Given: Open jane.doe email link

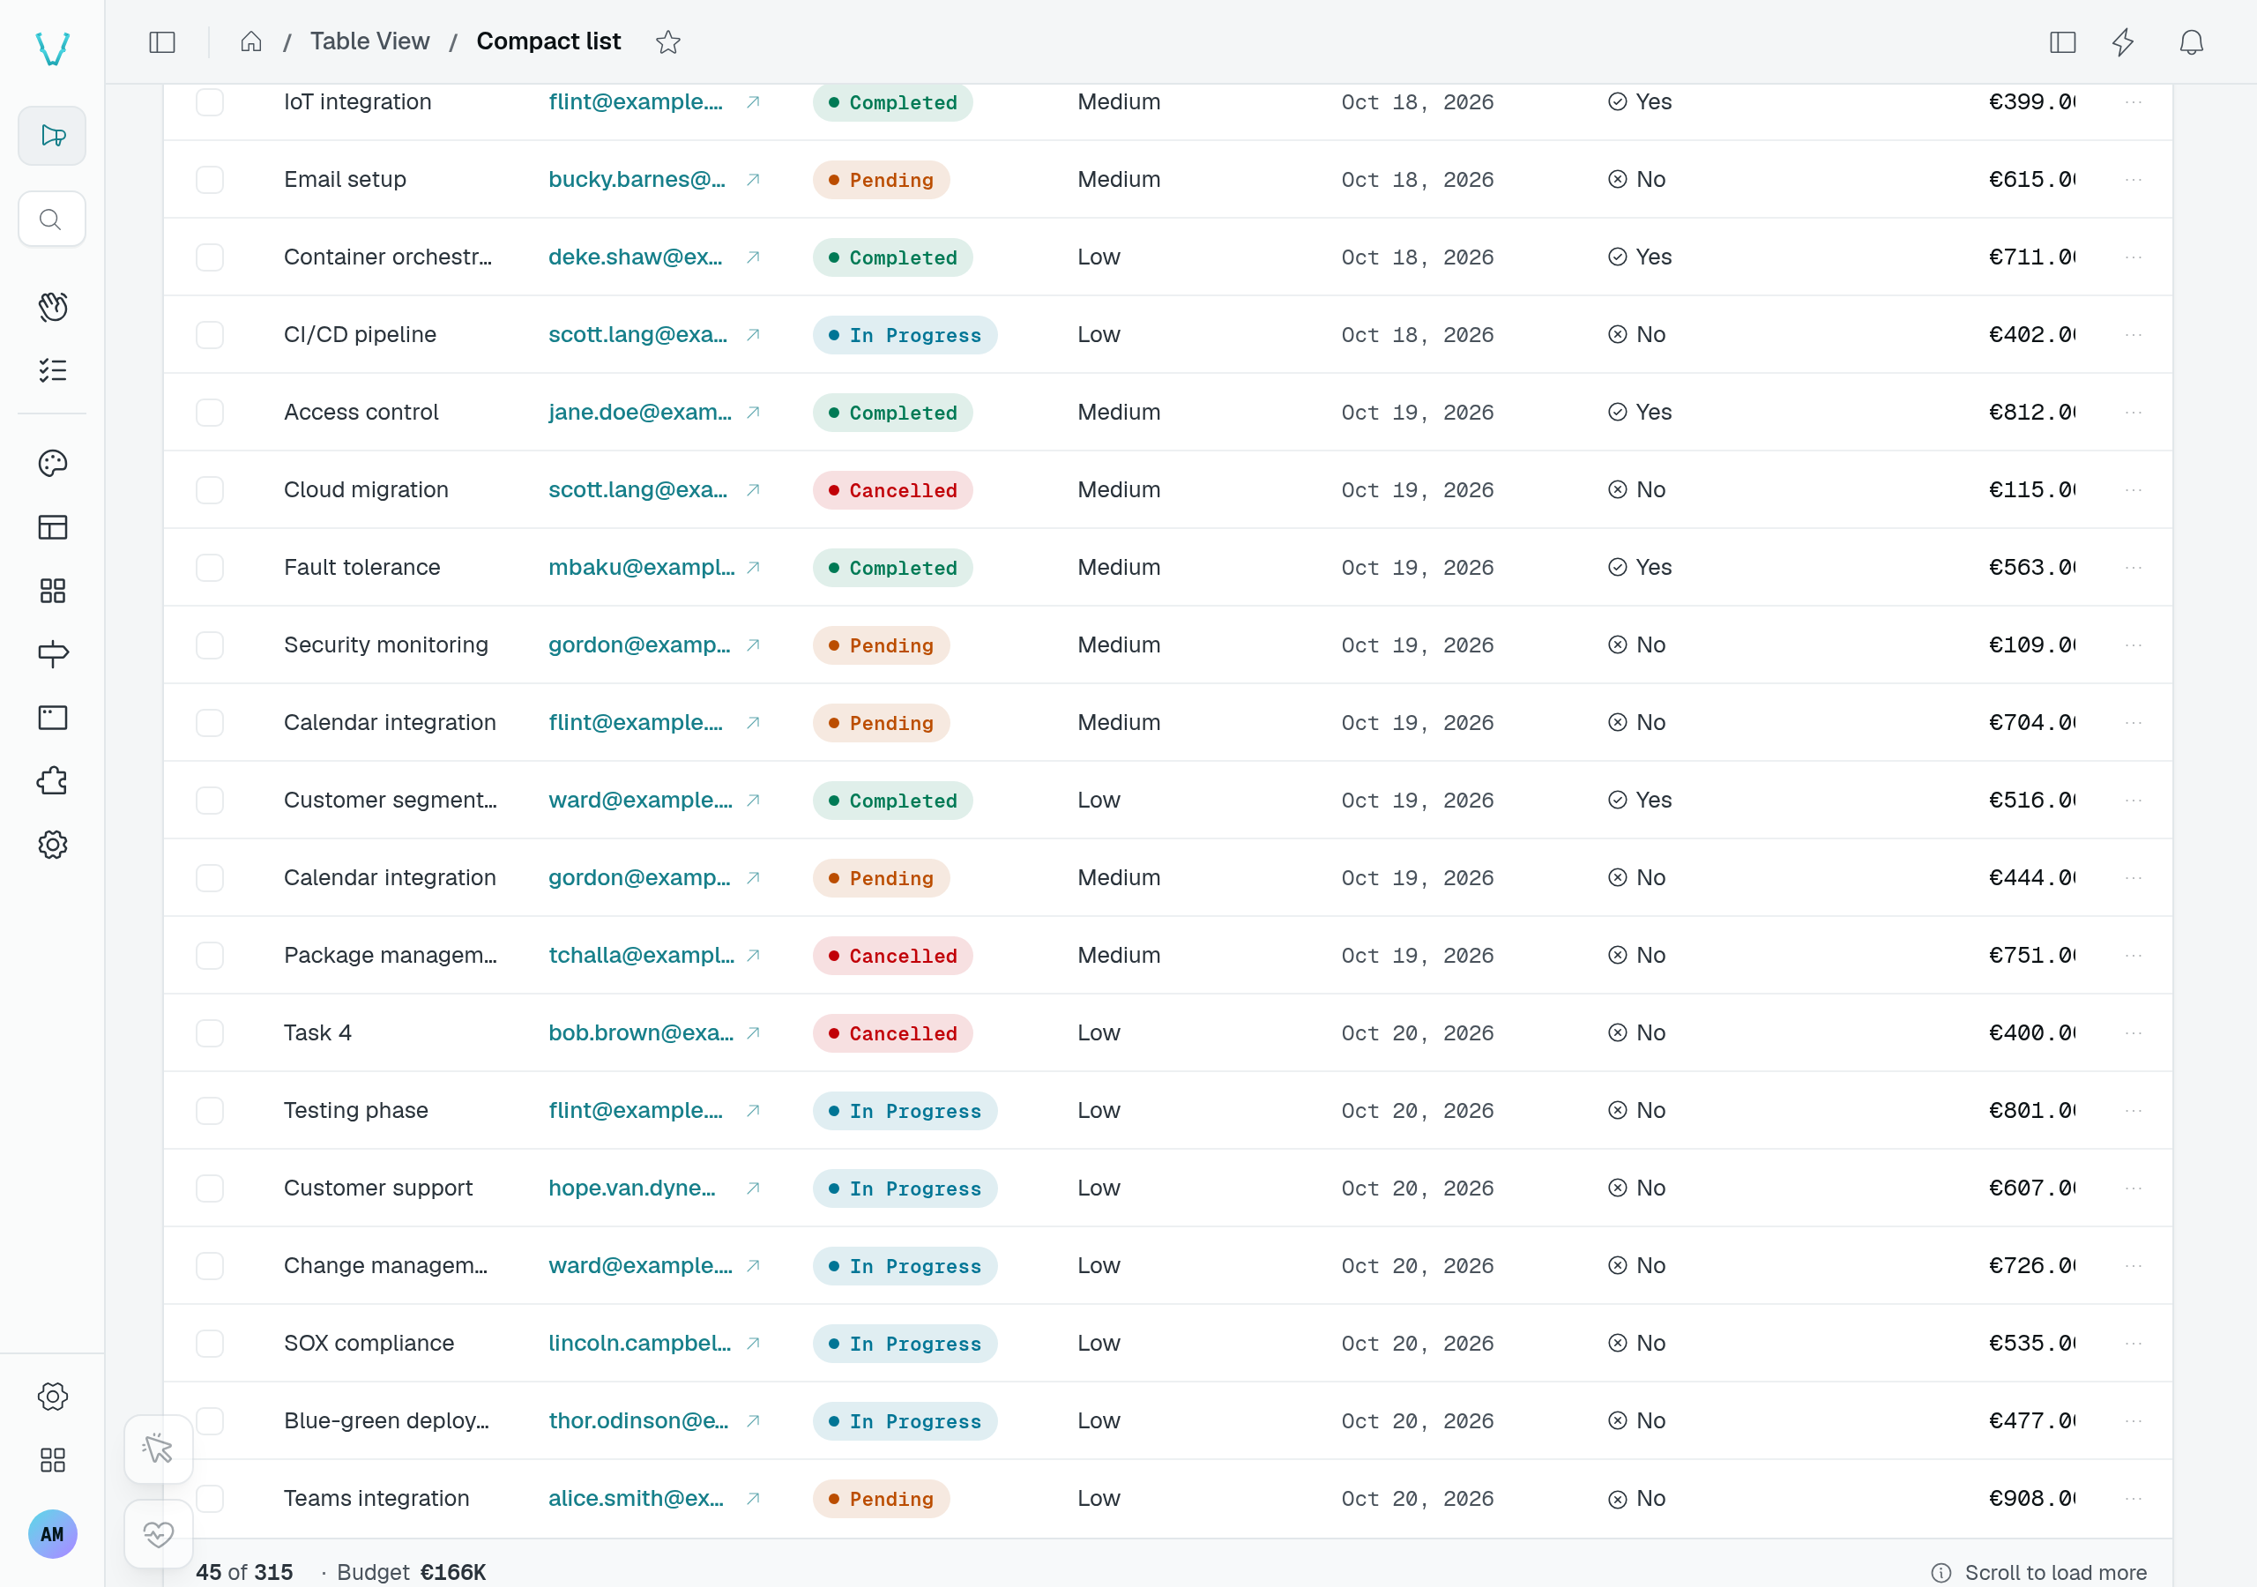Looking at the screenshot, I should tap(640, 412).
